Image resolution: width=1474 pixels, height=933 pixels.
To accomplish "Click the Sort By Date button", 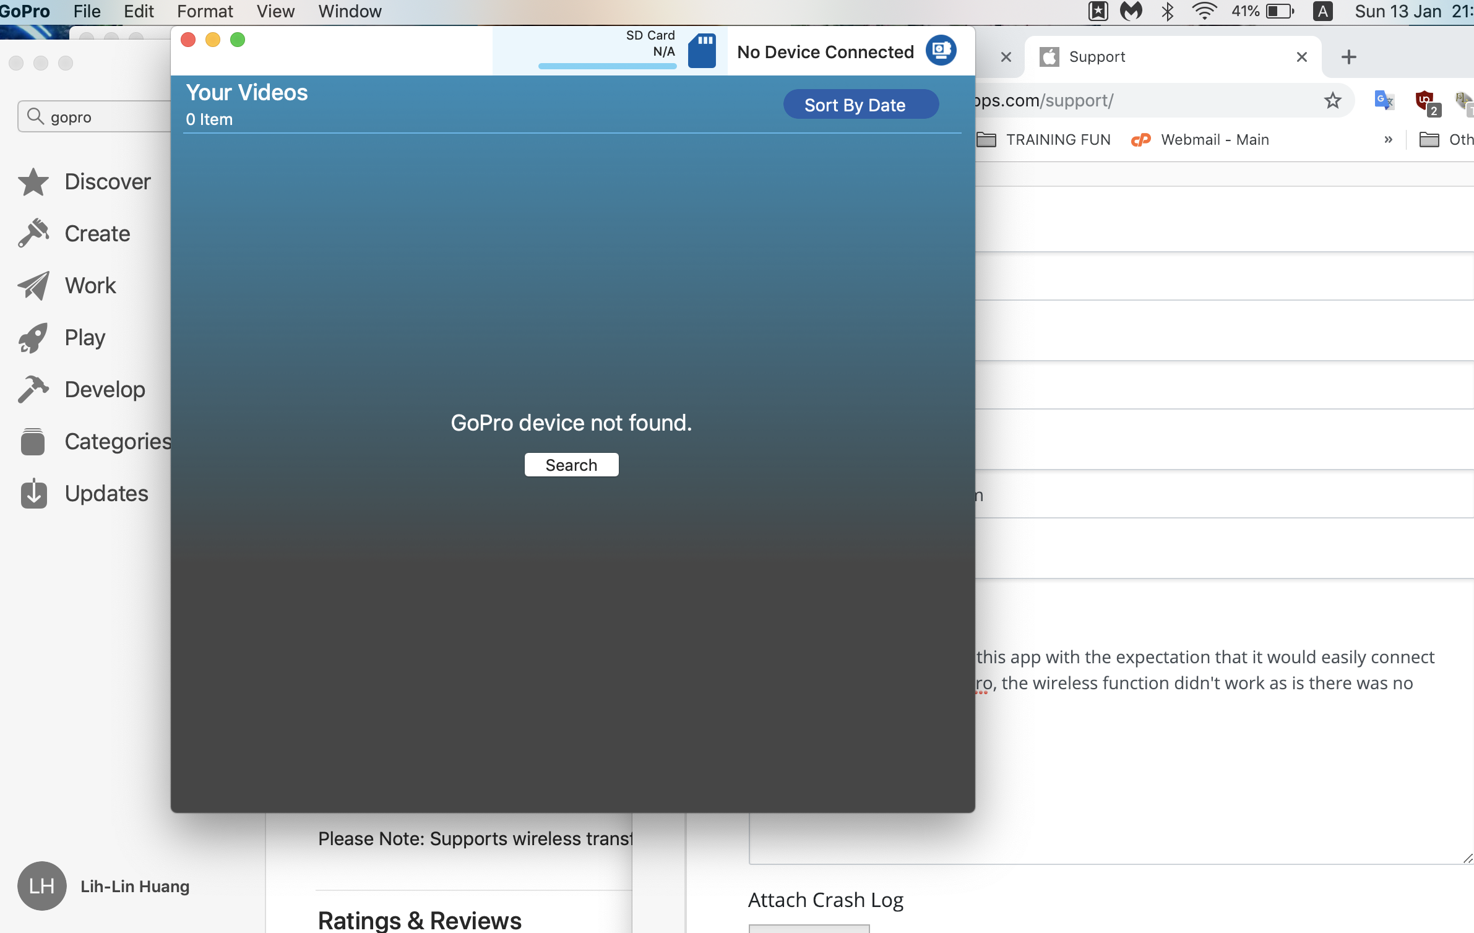I will [x=861, y=104].
